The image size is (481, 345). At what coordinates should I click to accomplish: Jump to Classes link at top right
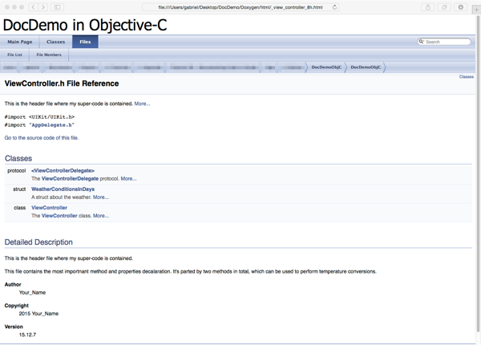[x=466, y=77]
